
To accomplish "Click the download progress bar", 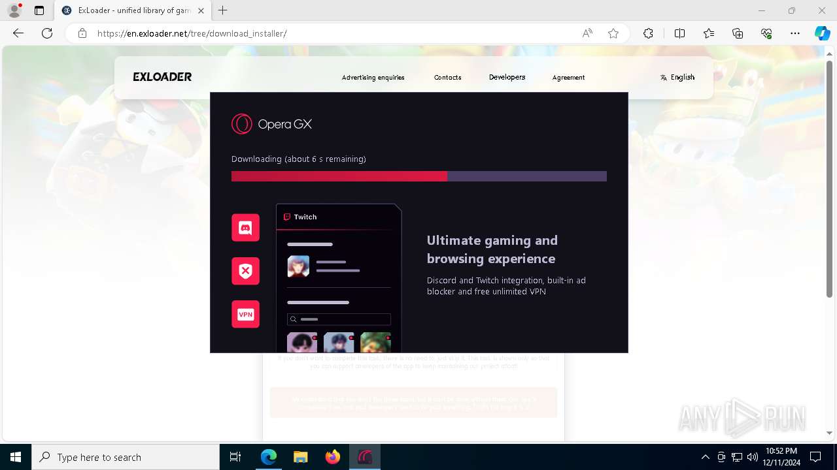I will tap(419, 176).
